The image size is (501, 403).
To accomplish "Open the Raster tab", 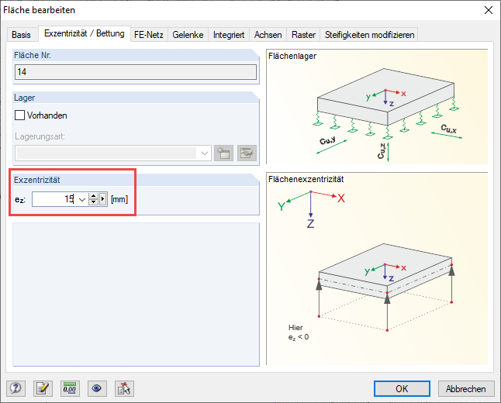I will tap(303, 35).
